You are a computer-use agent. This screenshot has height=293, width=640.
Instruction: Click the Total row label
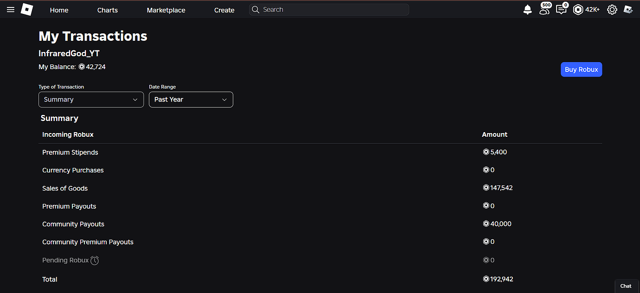(x=50, y=280)
